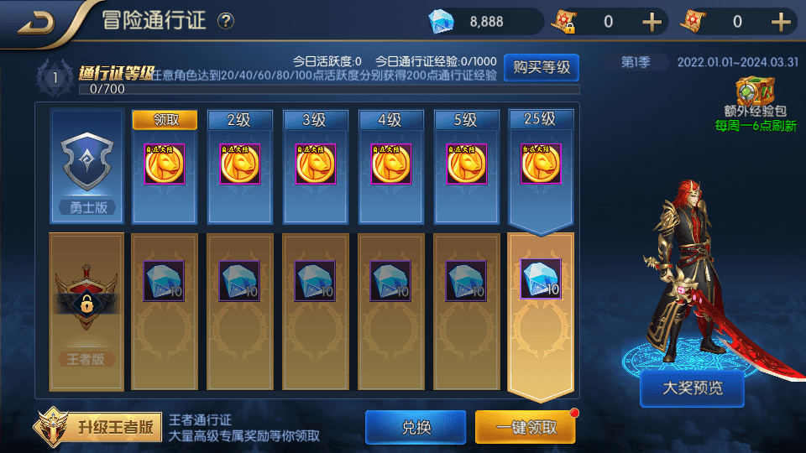Select the level 4 king-edition diamond reward
The image size is (806, 453).
tap(390, 280)
